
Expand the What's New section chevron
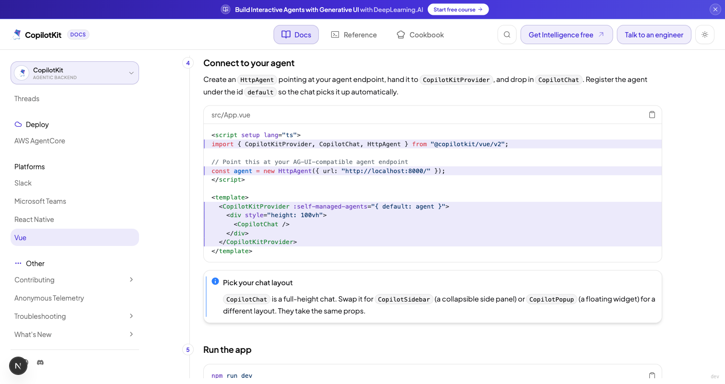pyautogui.click(x=131, y=334)
